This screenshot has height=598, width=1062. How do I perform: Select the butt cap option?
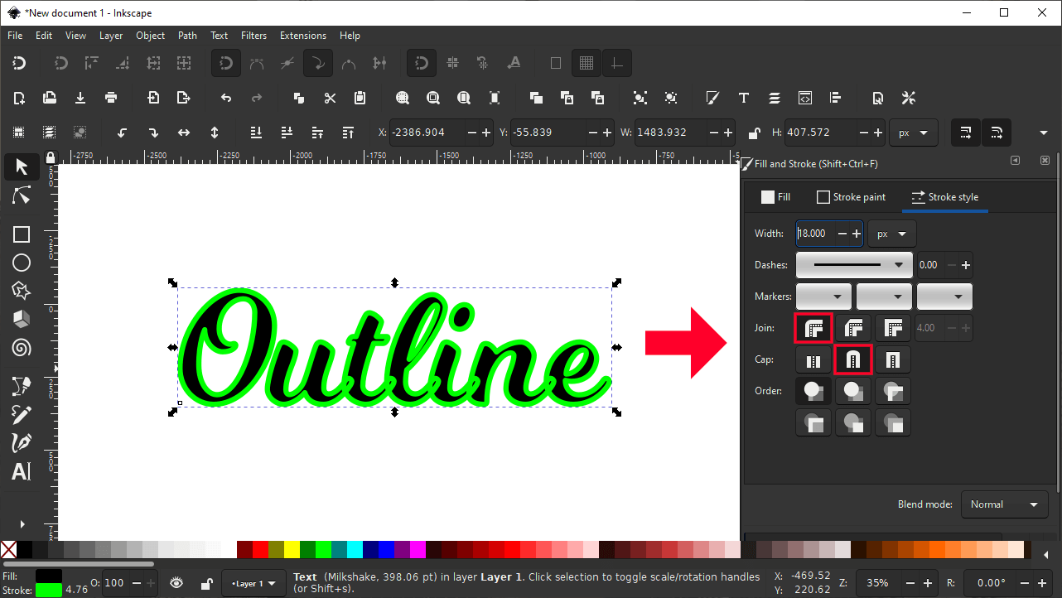[x=813, y=359]
